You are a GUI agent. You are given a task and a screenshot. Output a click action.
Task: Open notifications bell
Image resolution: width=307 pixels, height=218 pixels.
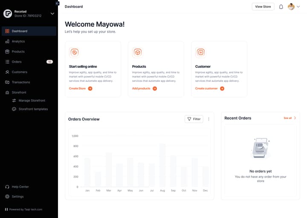tap(281, 7)
